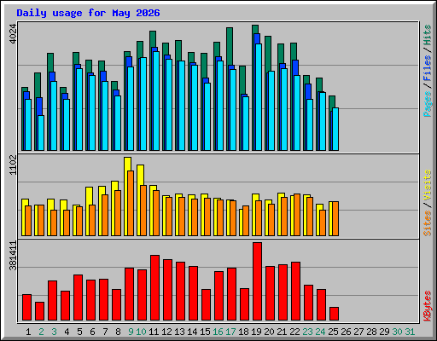
Task: Click day label 11
Action: (x=154, y=332)
